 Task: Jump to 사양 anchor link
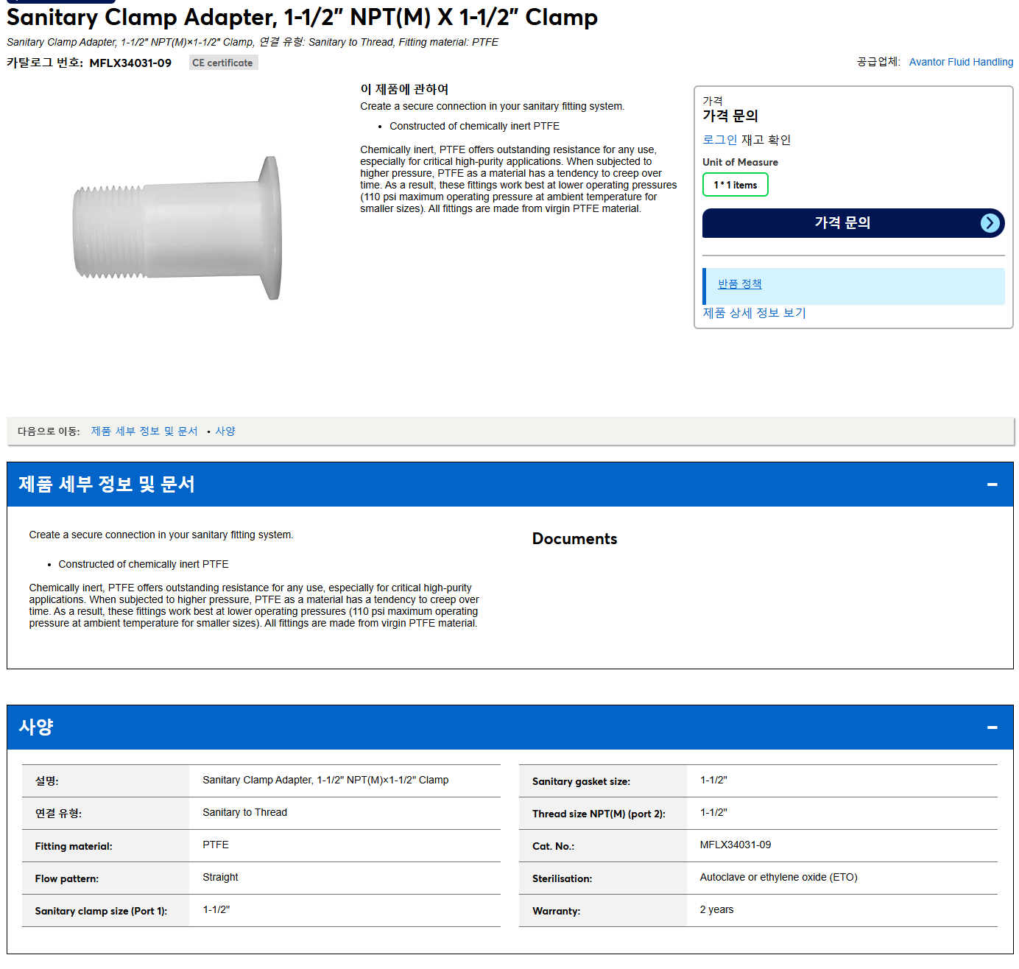click(225, 431)
